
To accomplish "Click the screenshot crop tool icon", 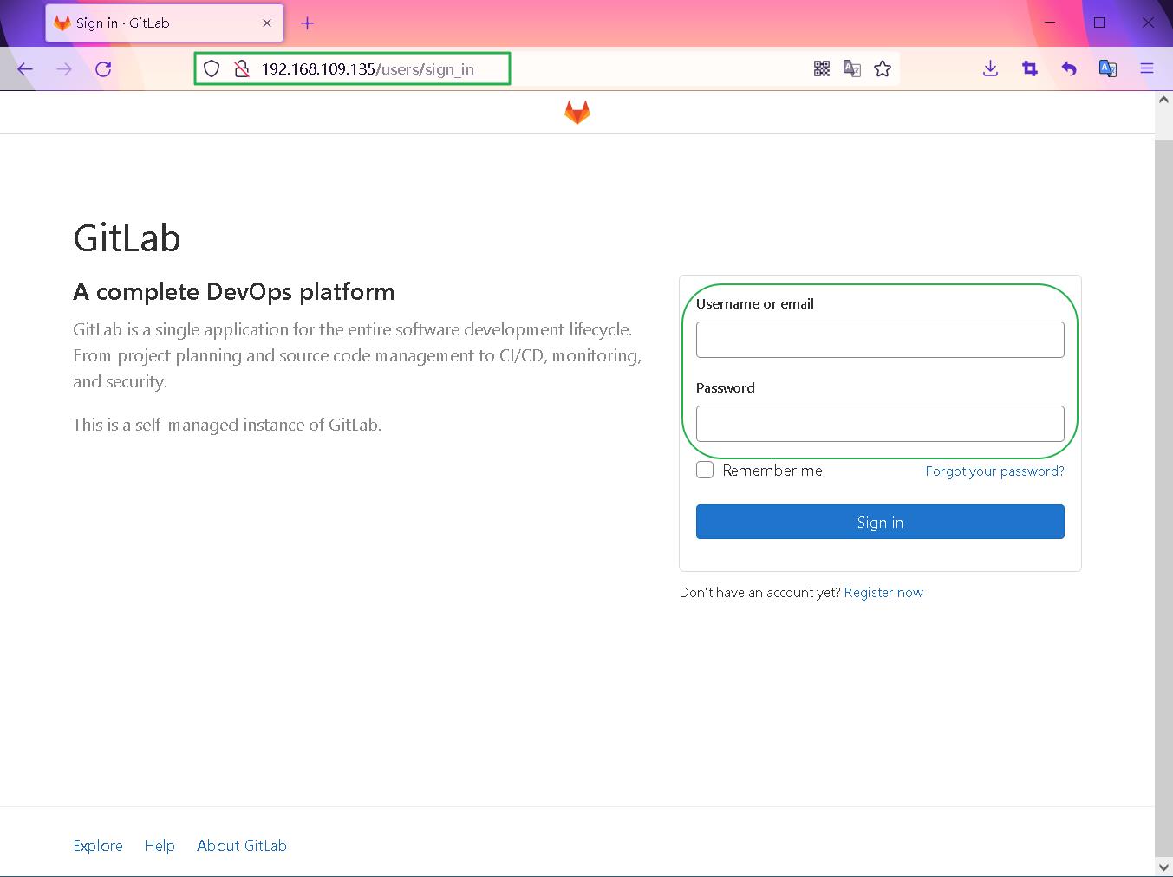I will pos(1030,68).
